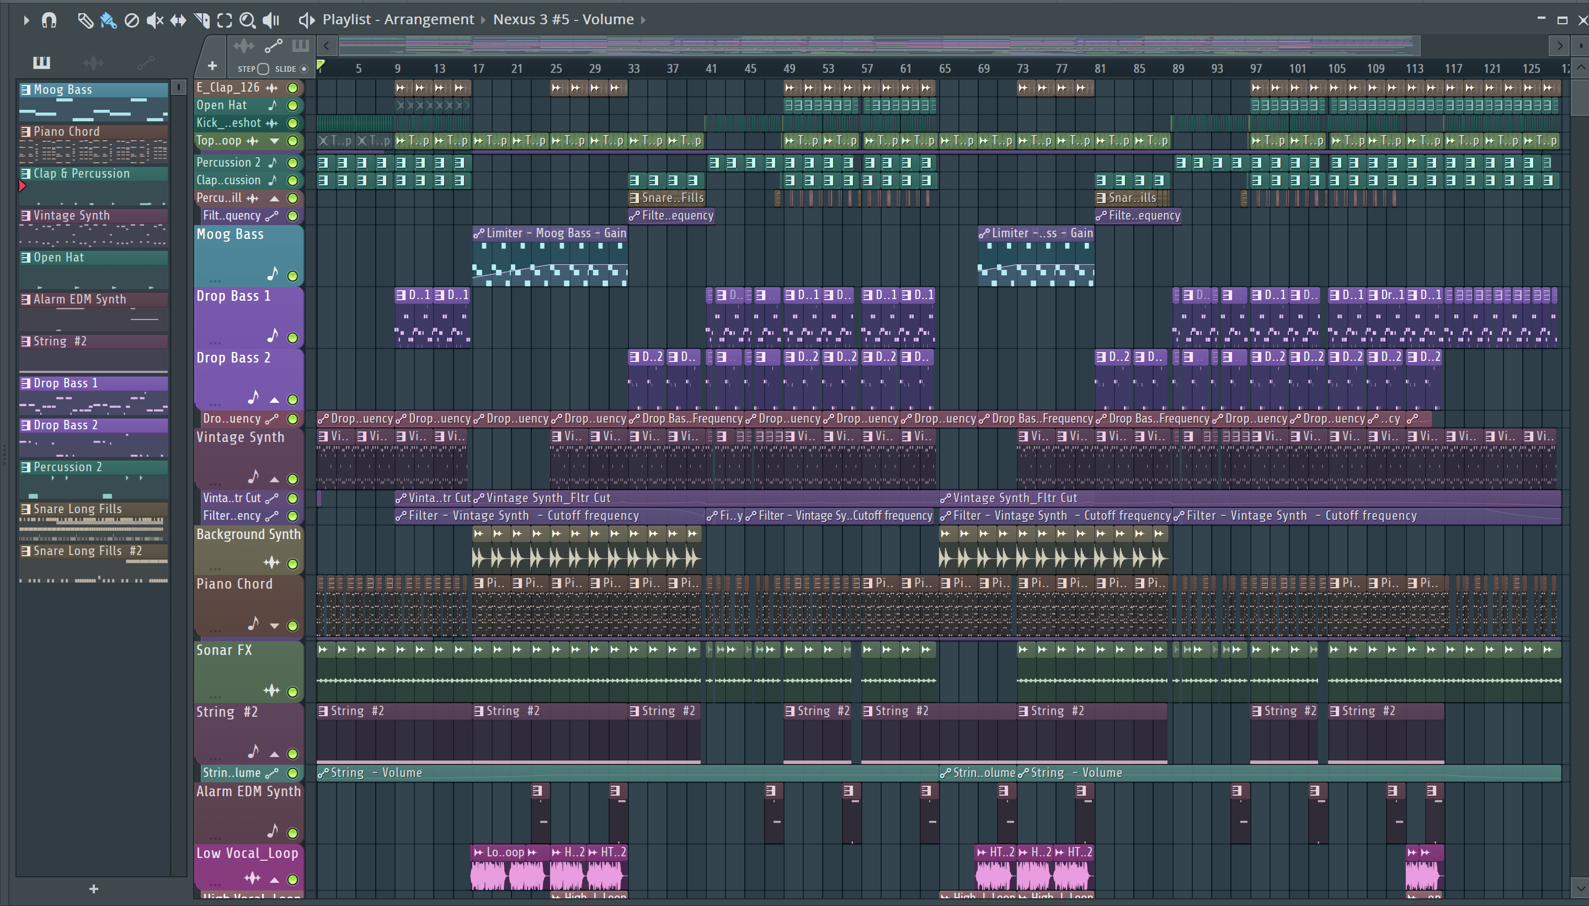Click the waveform icon on Sonar FX track

tap(272, 690)
